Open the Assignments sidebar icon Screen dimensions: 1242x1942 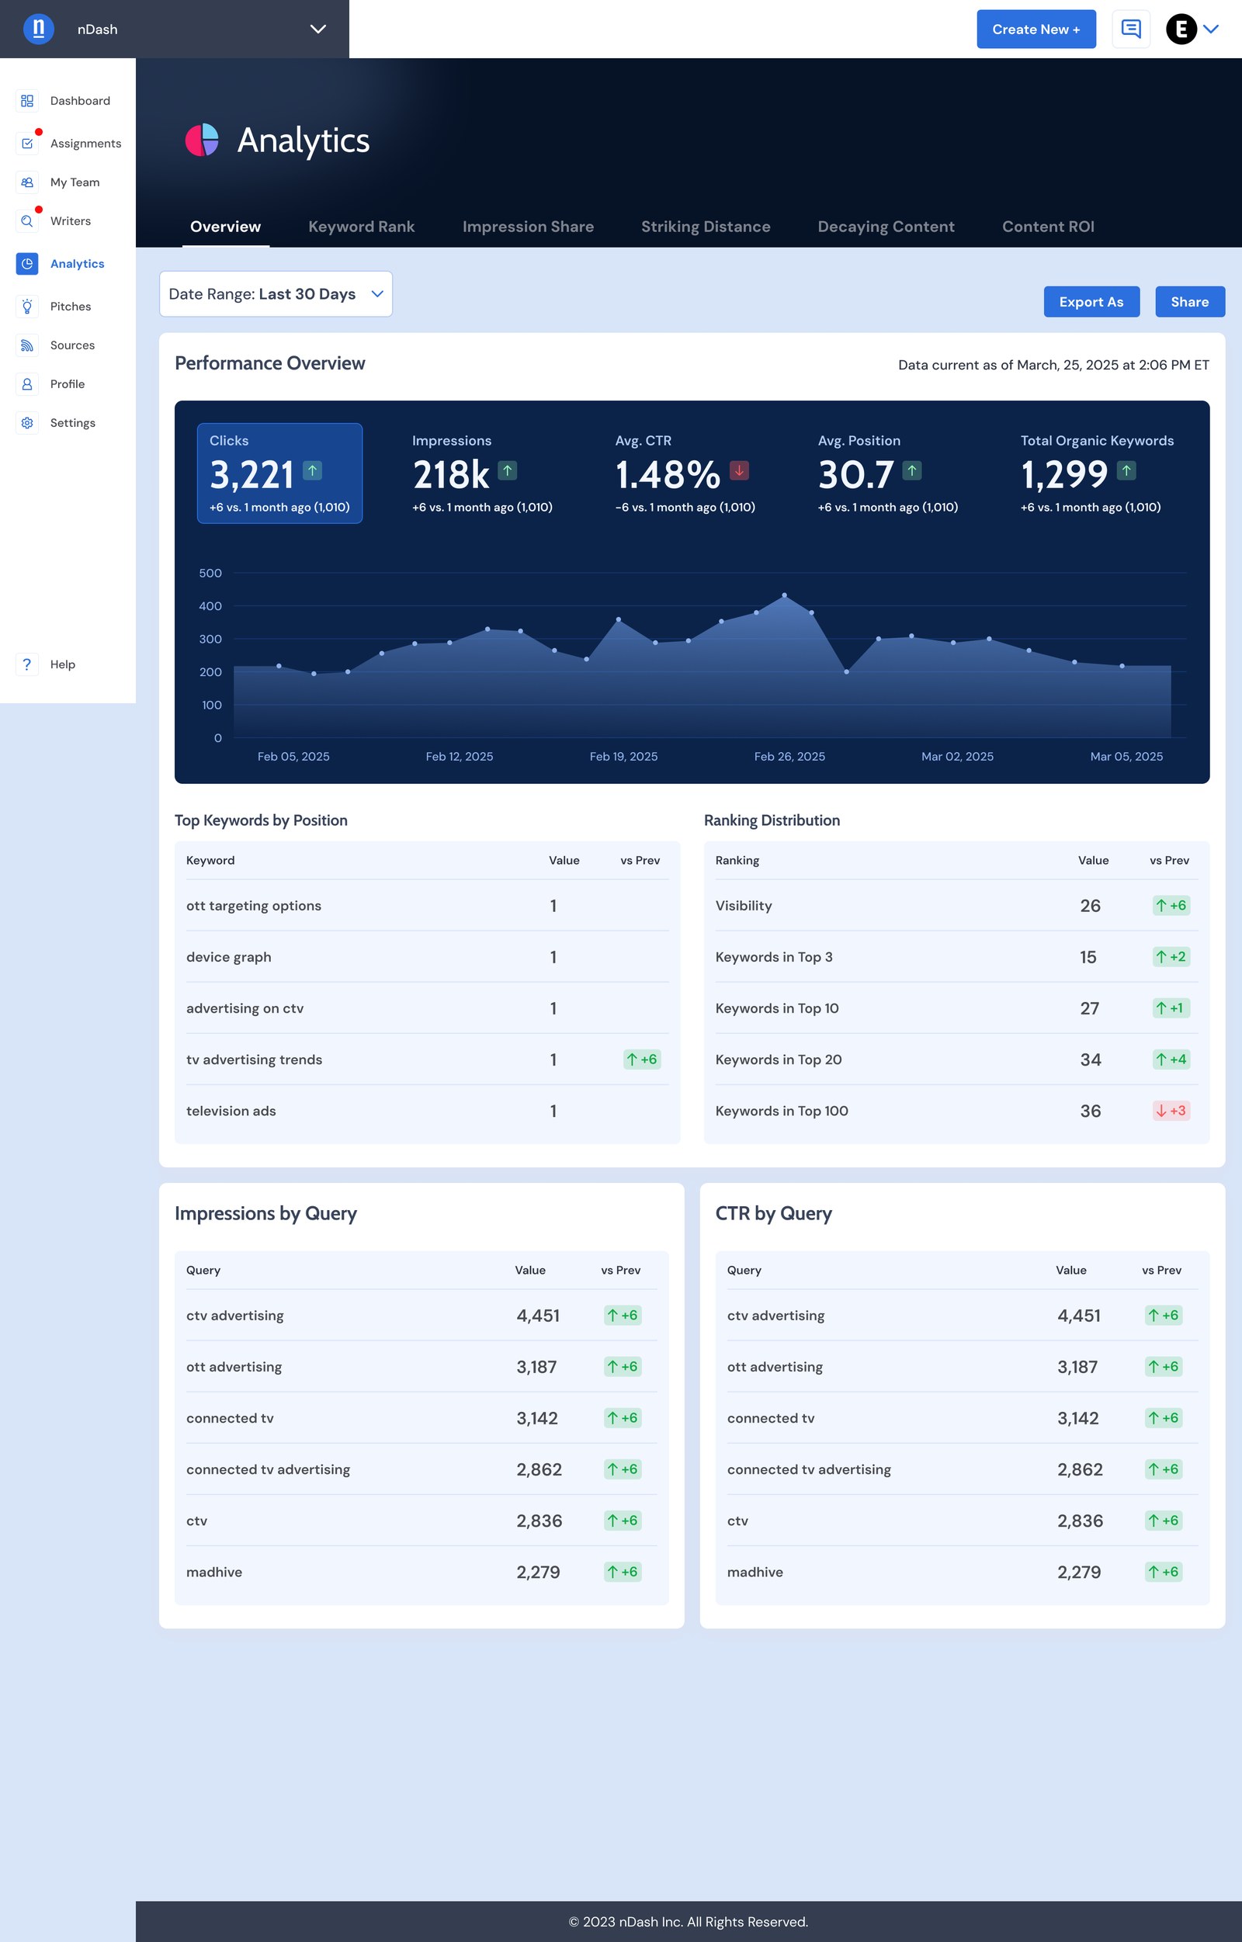coord(27,144)
